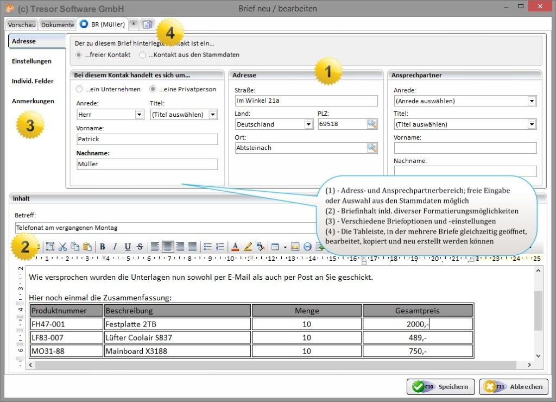Click the copy-letter icon tab next to asterisk
Screen dimensions: 556x402
pyautogui.click(x=148, y=24)
